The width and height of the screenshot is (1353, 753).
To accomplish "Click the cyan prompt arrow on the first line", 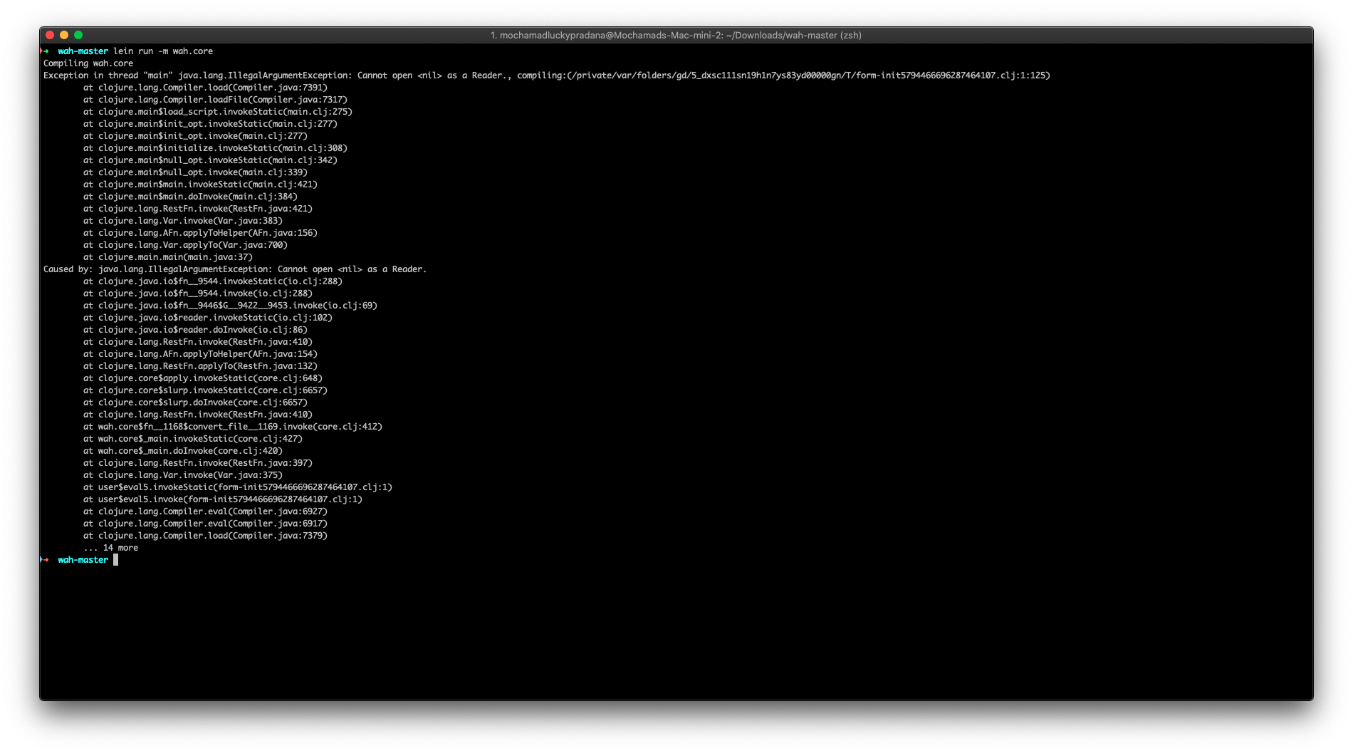I will (x=45, y=51).
